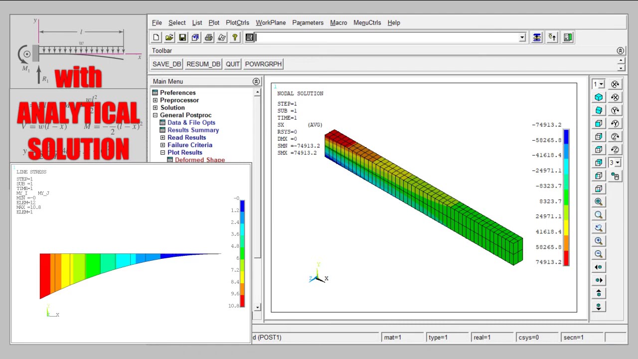Expand the Preprocessor tree node
The width and height of the screenshot is (638, 359).
[x=155, y=100]
